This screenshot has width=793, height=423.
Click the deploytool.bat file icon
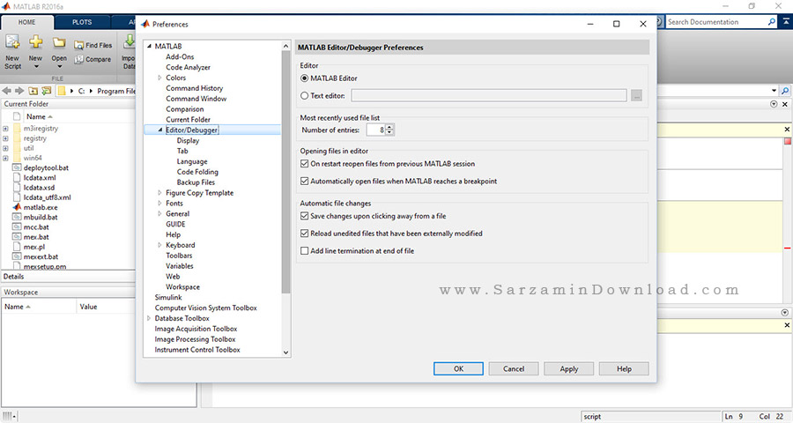click(x=17, y=167)
